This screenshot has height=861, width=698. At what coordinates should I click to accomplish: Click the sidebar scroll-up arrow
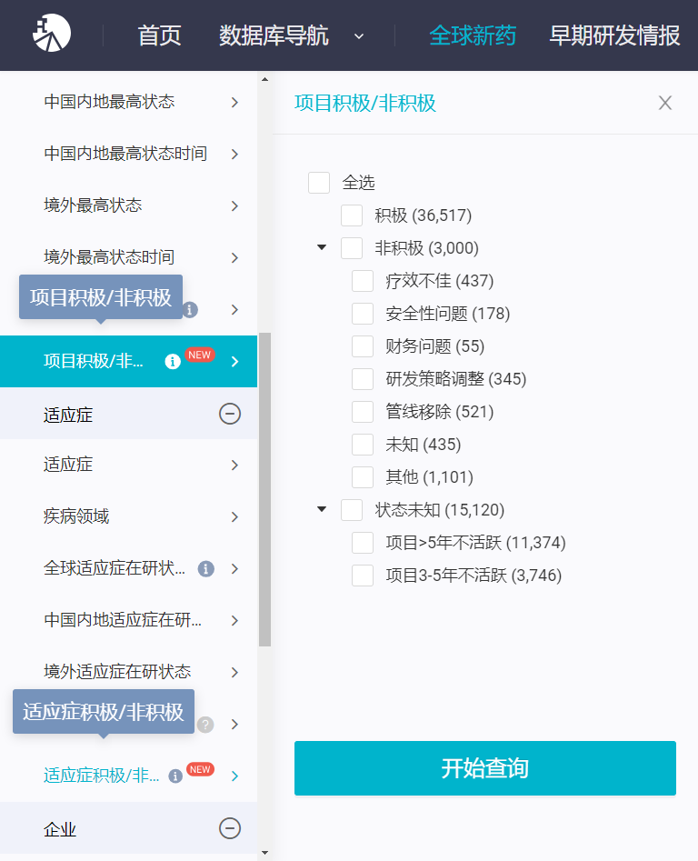(265, 80)
